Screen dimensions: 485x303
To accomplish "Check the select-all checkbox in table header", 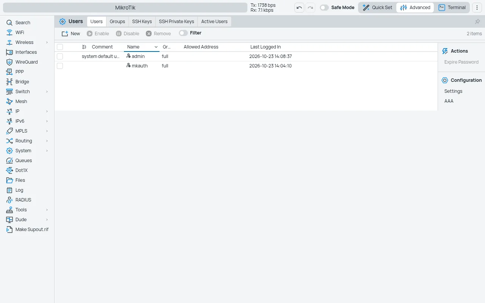I will pyautogui.click(x=60, y=47).
